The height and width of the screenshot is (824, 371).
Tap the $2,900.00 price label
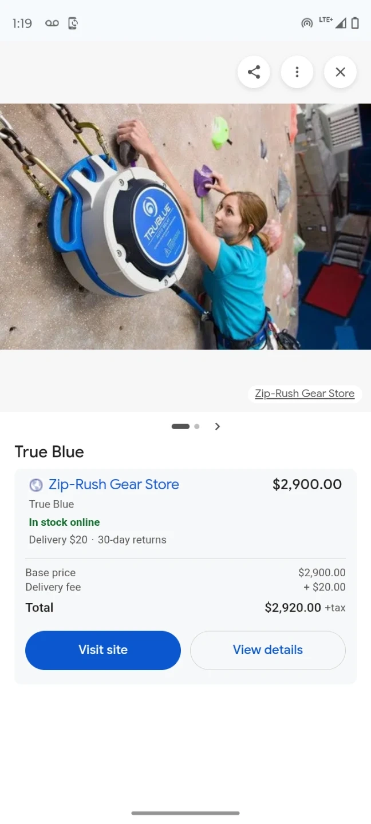(x=307, y=484)
